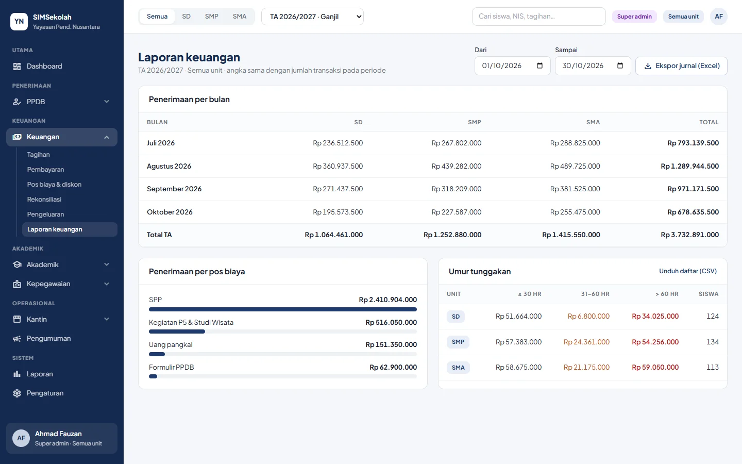Click the September 2026 row label
The width and height of the screenshot is (742, 464).
(x=174, y=189)
